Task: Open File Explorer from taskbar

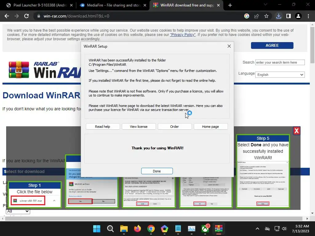Action: coord(124,229)
